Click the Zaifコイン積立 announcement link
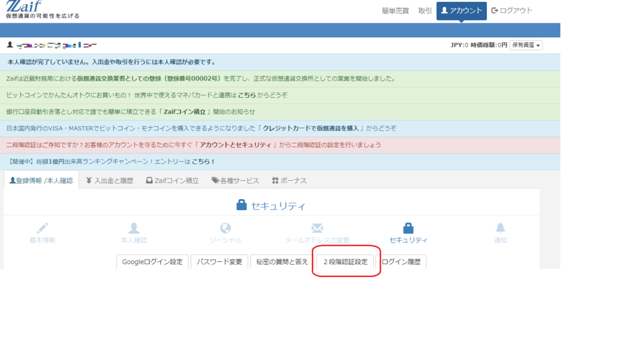 coord(184,112)
